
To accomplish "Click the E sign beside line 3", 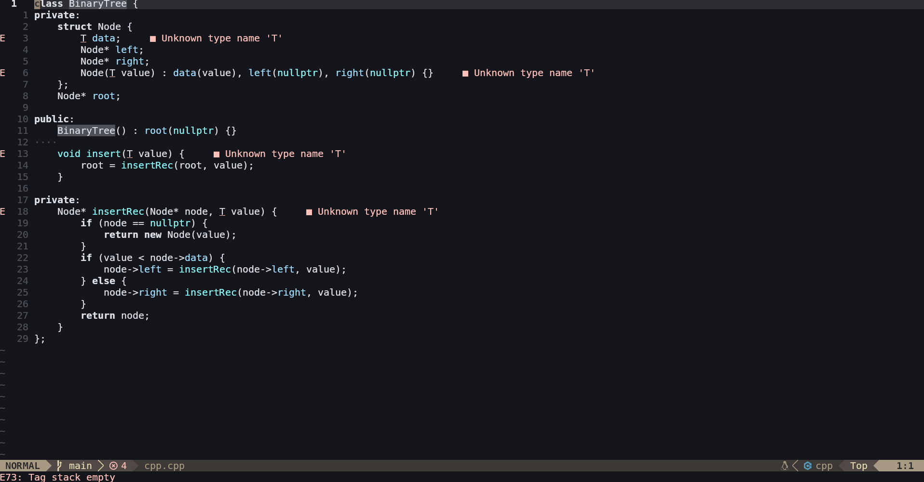I will 3,38.
